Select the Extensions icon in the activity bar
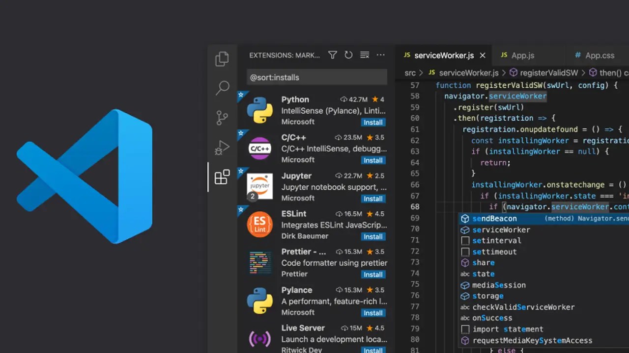 [222, 177]
